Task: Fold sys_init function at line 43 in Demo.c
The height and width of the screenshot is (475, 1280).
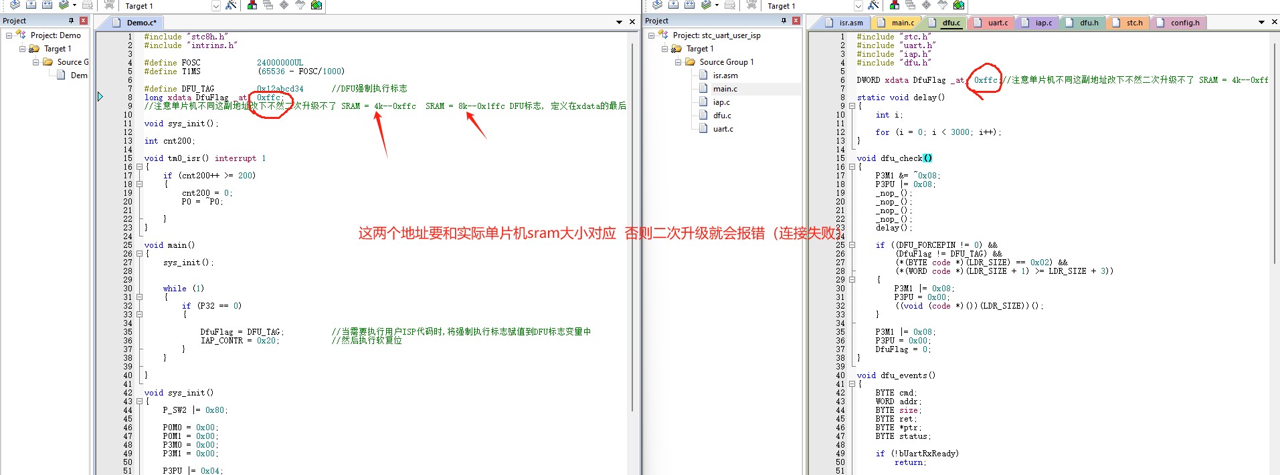Action: (139, 402)
